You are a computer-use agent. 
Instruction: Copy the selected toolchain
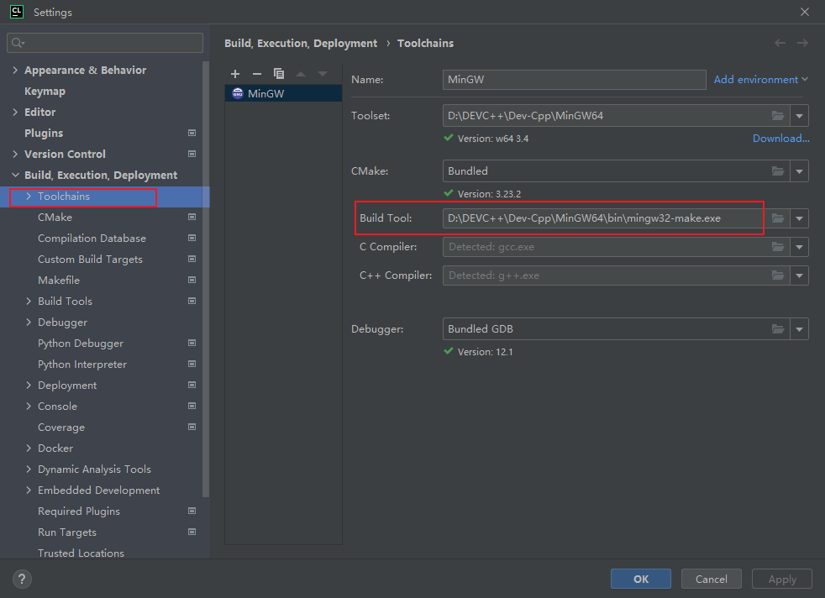point(279,74)
